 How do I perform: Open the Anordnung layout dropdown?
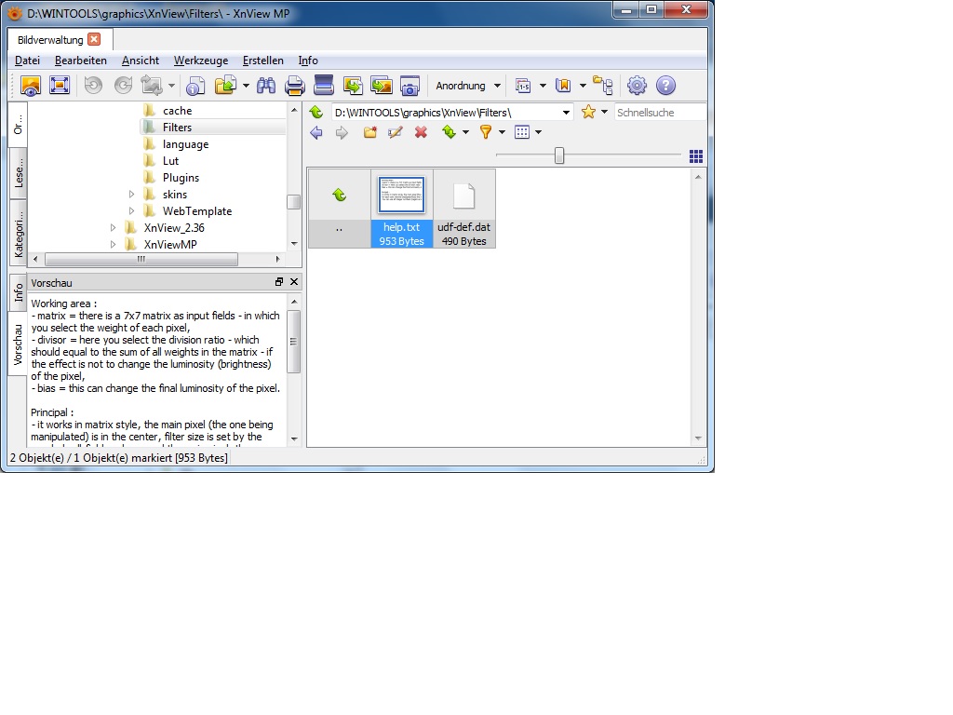pyautogui.click(x=468, y=86)
